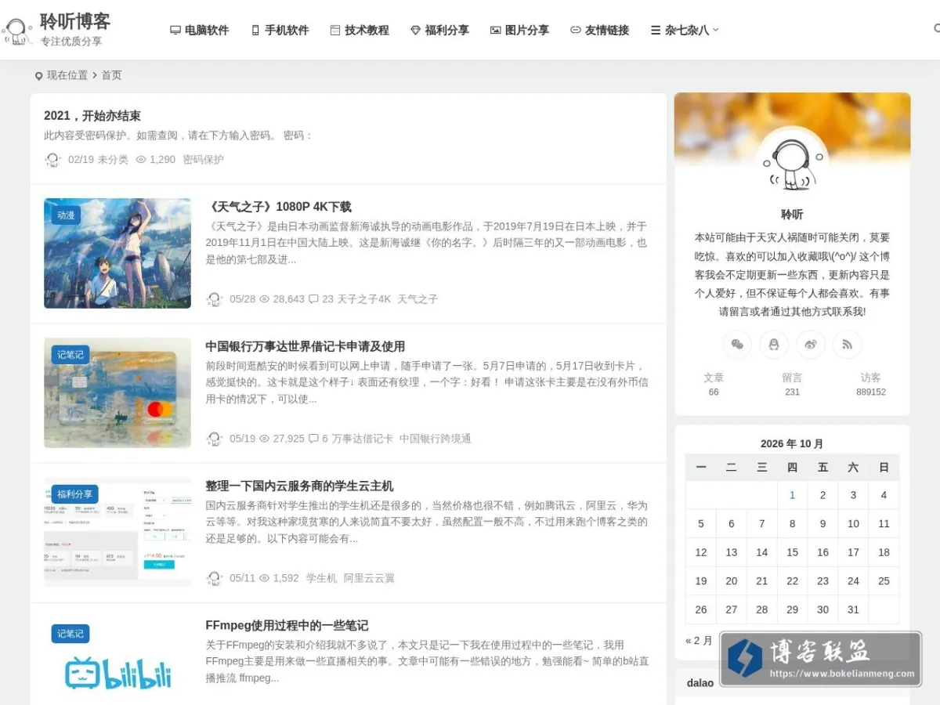The image size is (940, 705).
Task: Click the eye icon beside 28,643 views
Action: (264, 299)
